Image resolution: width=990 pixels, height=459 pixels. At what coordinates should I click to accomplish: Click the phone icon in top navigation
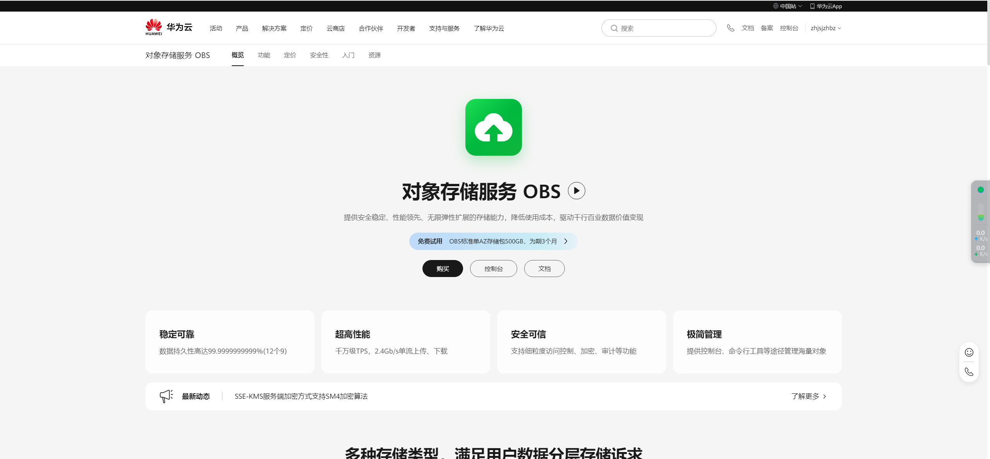coord(730,28)
